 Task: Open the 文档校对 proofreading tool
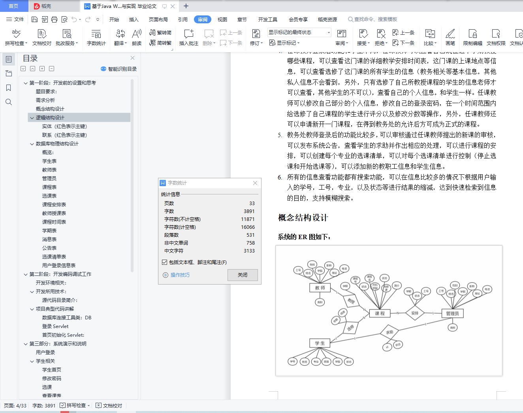(x=42, y=38)
